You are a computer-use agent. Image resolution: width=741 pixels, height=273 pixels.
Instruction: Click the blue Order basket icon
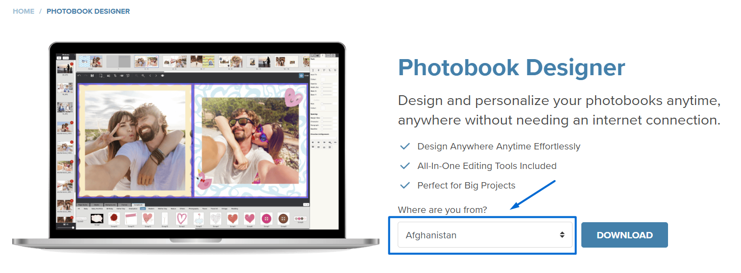[301, 76]
